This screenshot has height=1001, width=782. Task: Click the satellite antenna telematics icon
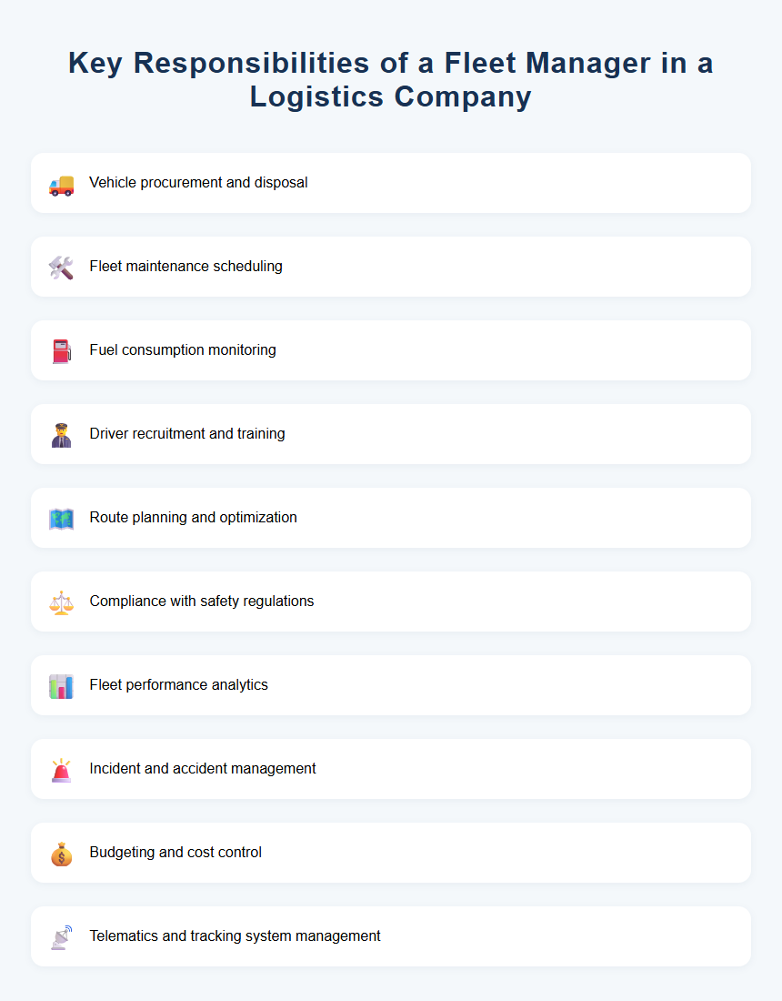pos(61,937)
